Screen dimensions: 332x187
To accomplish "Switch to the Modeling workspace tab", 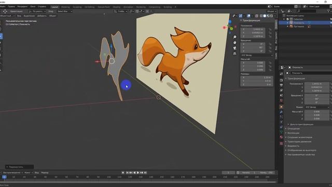I will tap(65, 7).
